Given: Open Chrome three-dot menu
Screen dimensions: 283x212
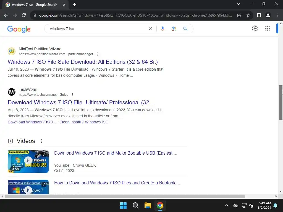Looking at the screenshot, I should [x=277, y=15].
